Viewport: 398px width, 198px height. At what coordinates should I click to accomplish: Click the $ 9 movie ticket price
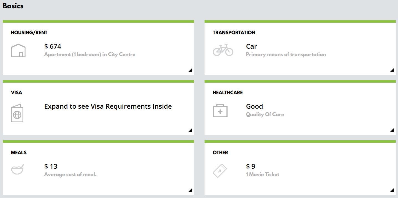(x=251, y=166)
